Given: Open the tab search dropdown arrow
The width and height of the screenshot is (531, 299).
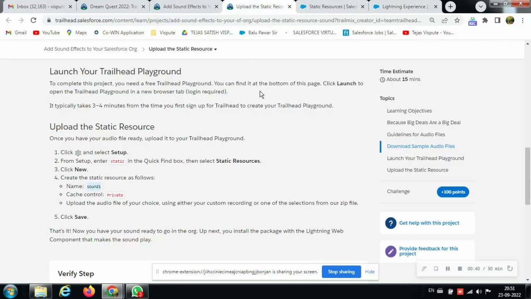Looking at the screenshot, I should [x=481, y=7].
